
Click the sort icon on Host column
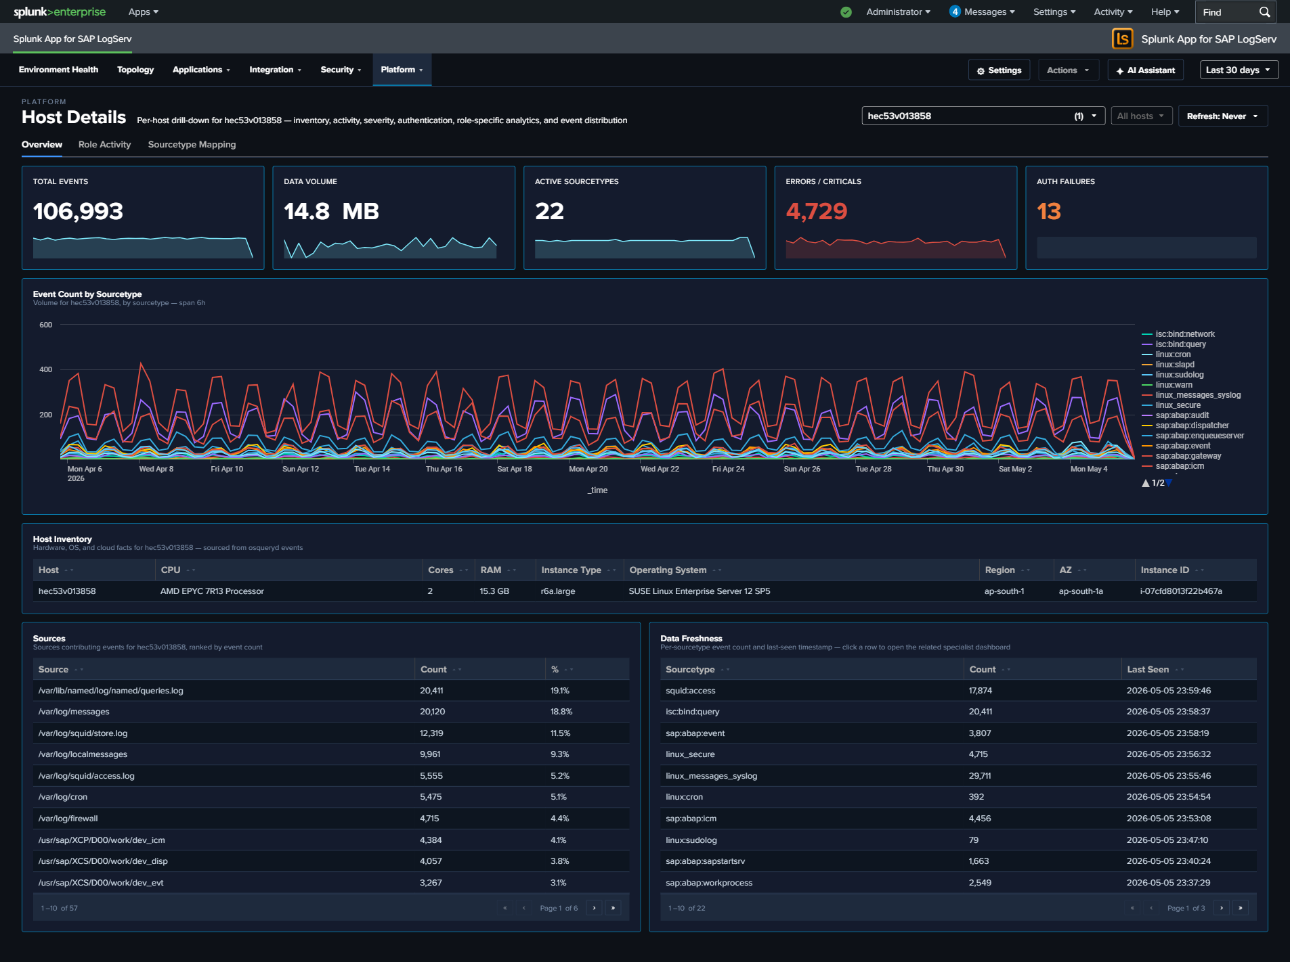(69, 570)
